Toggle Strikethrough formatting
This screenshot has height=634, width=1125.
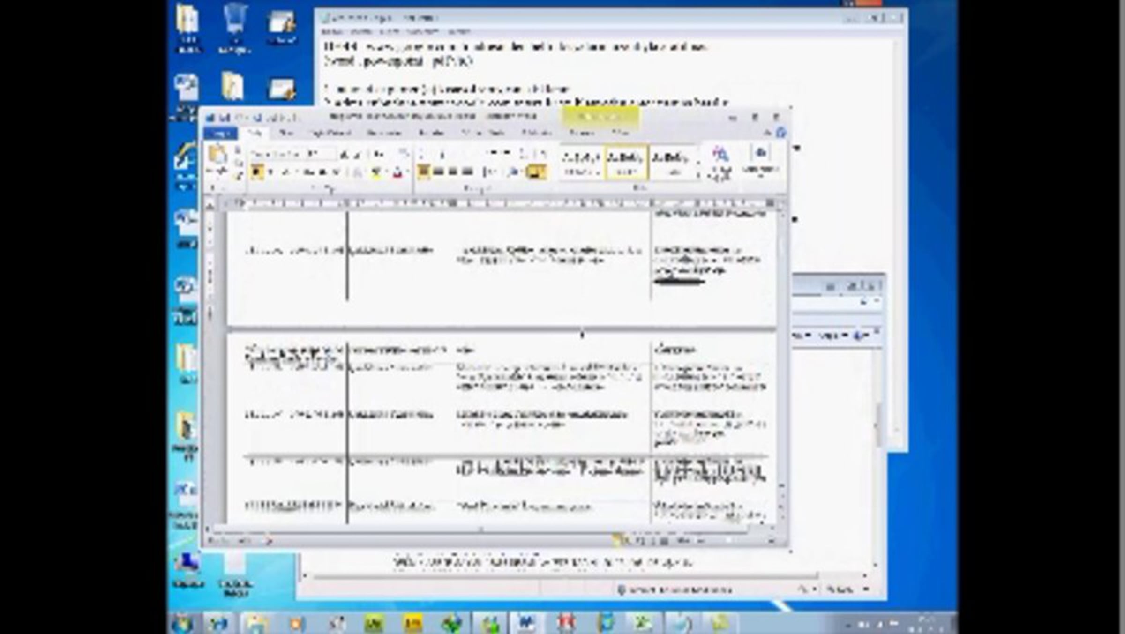(x=308, y=172)
